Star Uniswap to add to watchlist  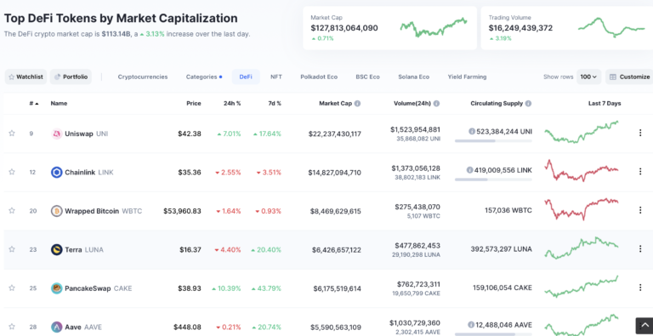pyautogui.click(x=12, y=134)
